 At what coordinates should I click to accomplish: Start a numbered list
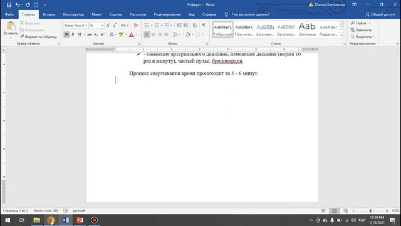(157, 25)
